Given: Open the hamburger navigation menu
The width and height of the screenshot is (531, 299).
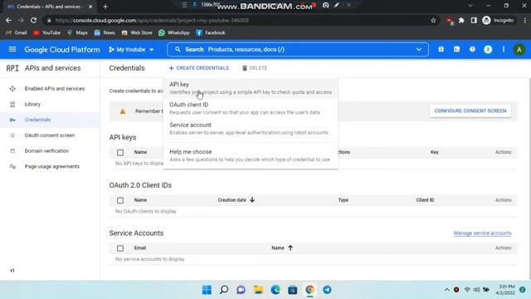Looking at the screenshot, I should point(12,50).
